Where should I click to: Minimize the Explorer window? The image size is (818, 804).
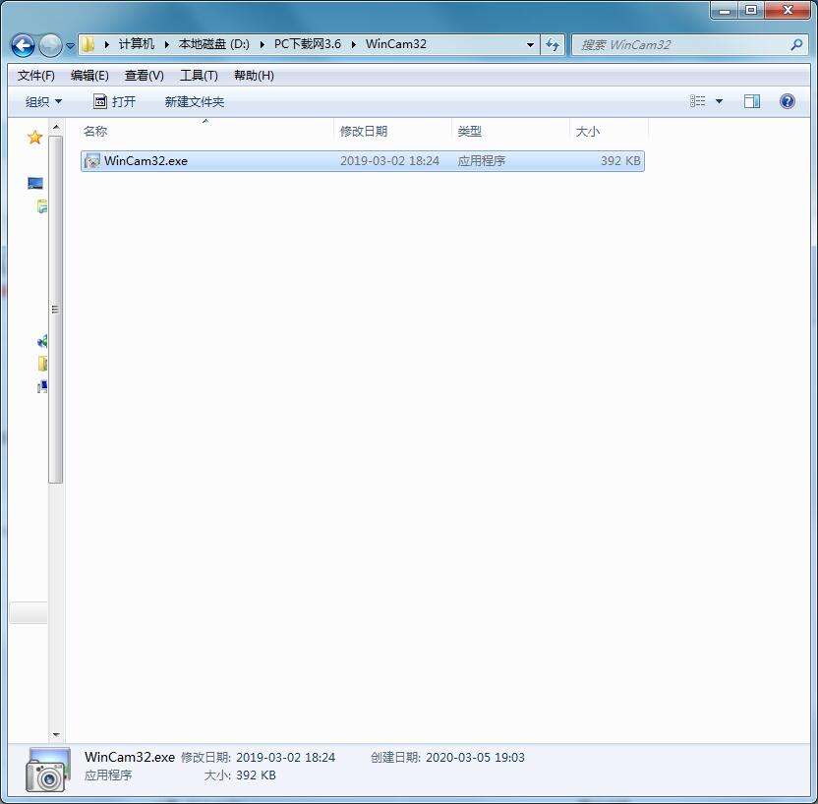[x=724, y=10]
